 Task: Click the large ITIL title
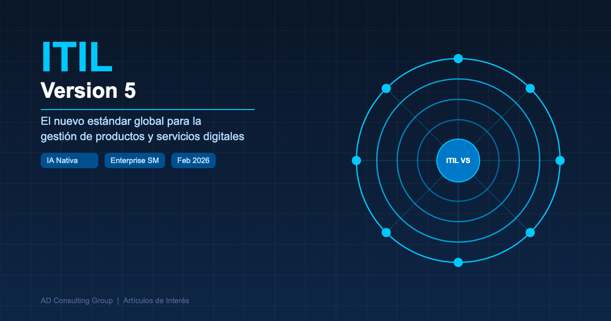(x=77, y=57)
